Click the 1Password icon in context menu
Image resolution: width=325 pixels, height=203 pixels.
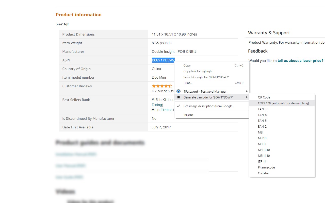point(178,91)
